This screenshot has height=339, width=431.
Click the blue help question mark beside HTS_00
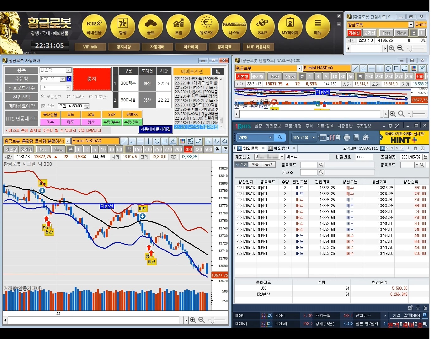69,79
